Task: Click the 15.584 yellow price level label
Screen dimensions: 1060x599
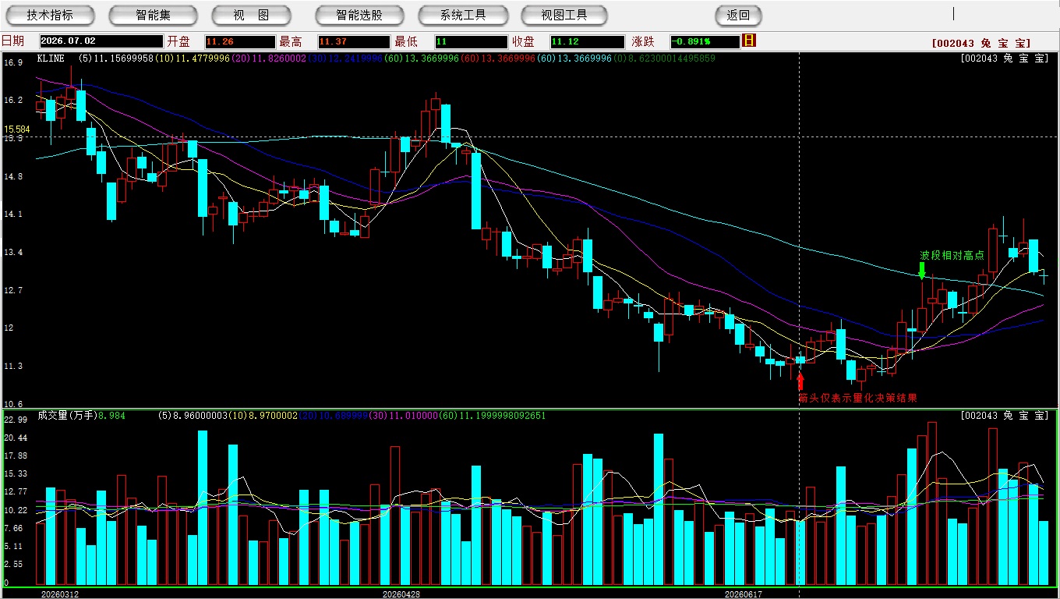Action: pos(17,129)
